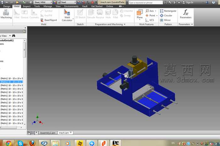Create a work Plane

(140, 14)
